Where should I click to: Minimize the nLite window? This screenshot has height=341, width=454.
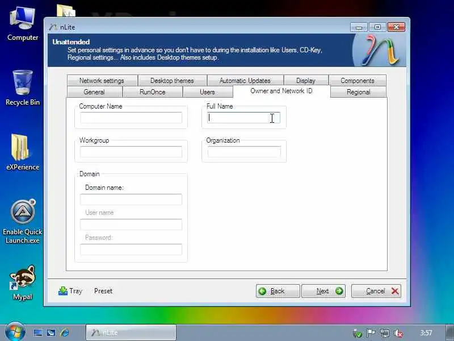[359, 27]
